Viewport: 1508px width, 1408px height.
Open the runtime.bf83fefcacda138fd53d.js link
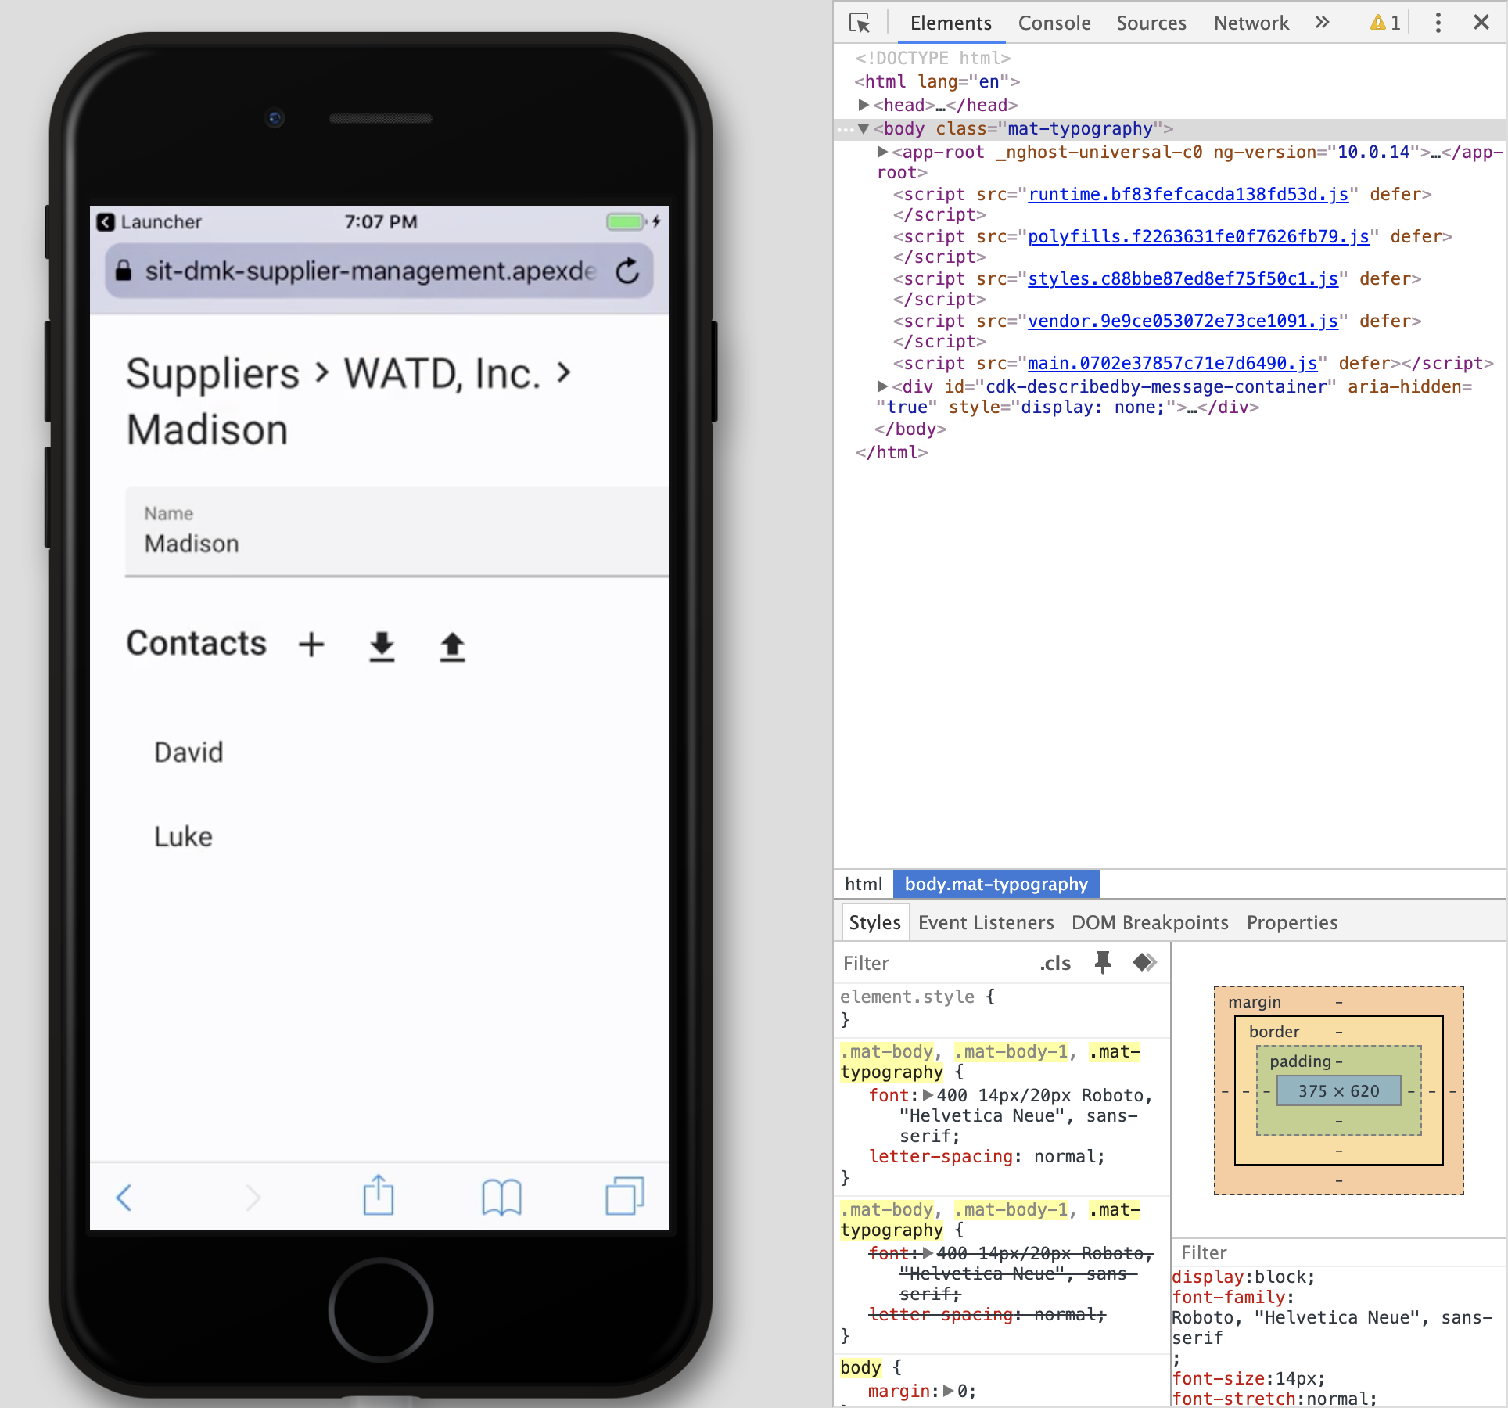[1188, 194]
